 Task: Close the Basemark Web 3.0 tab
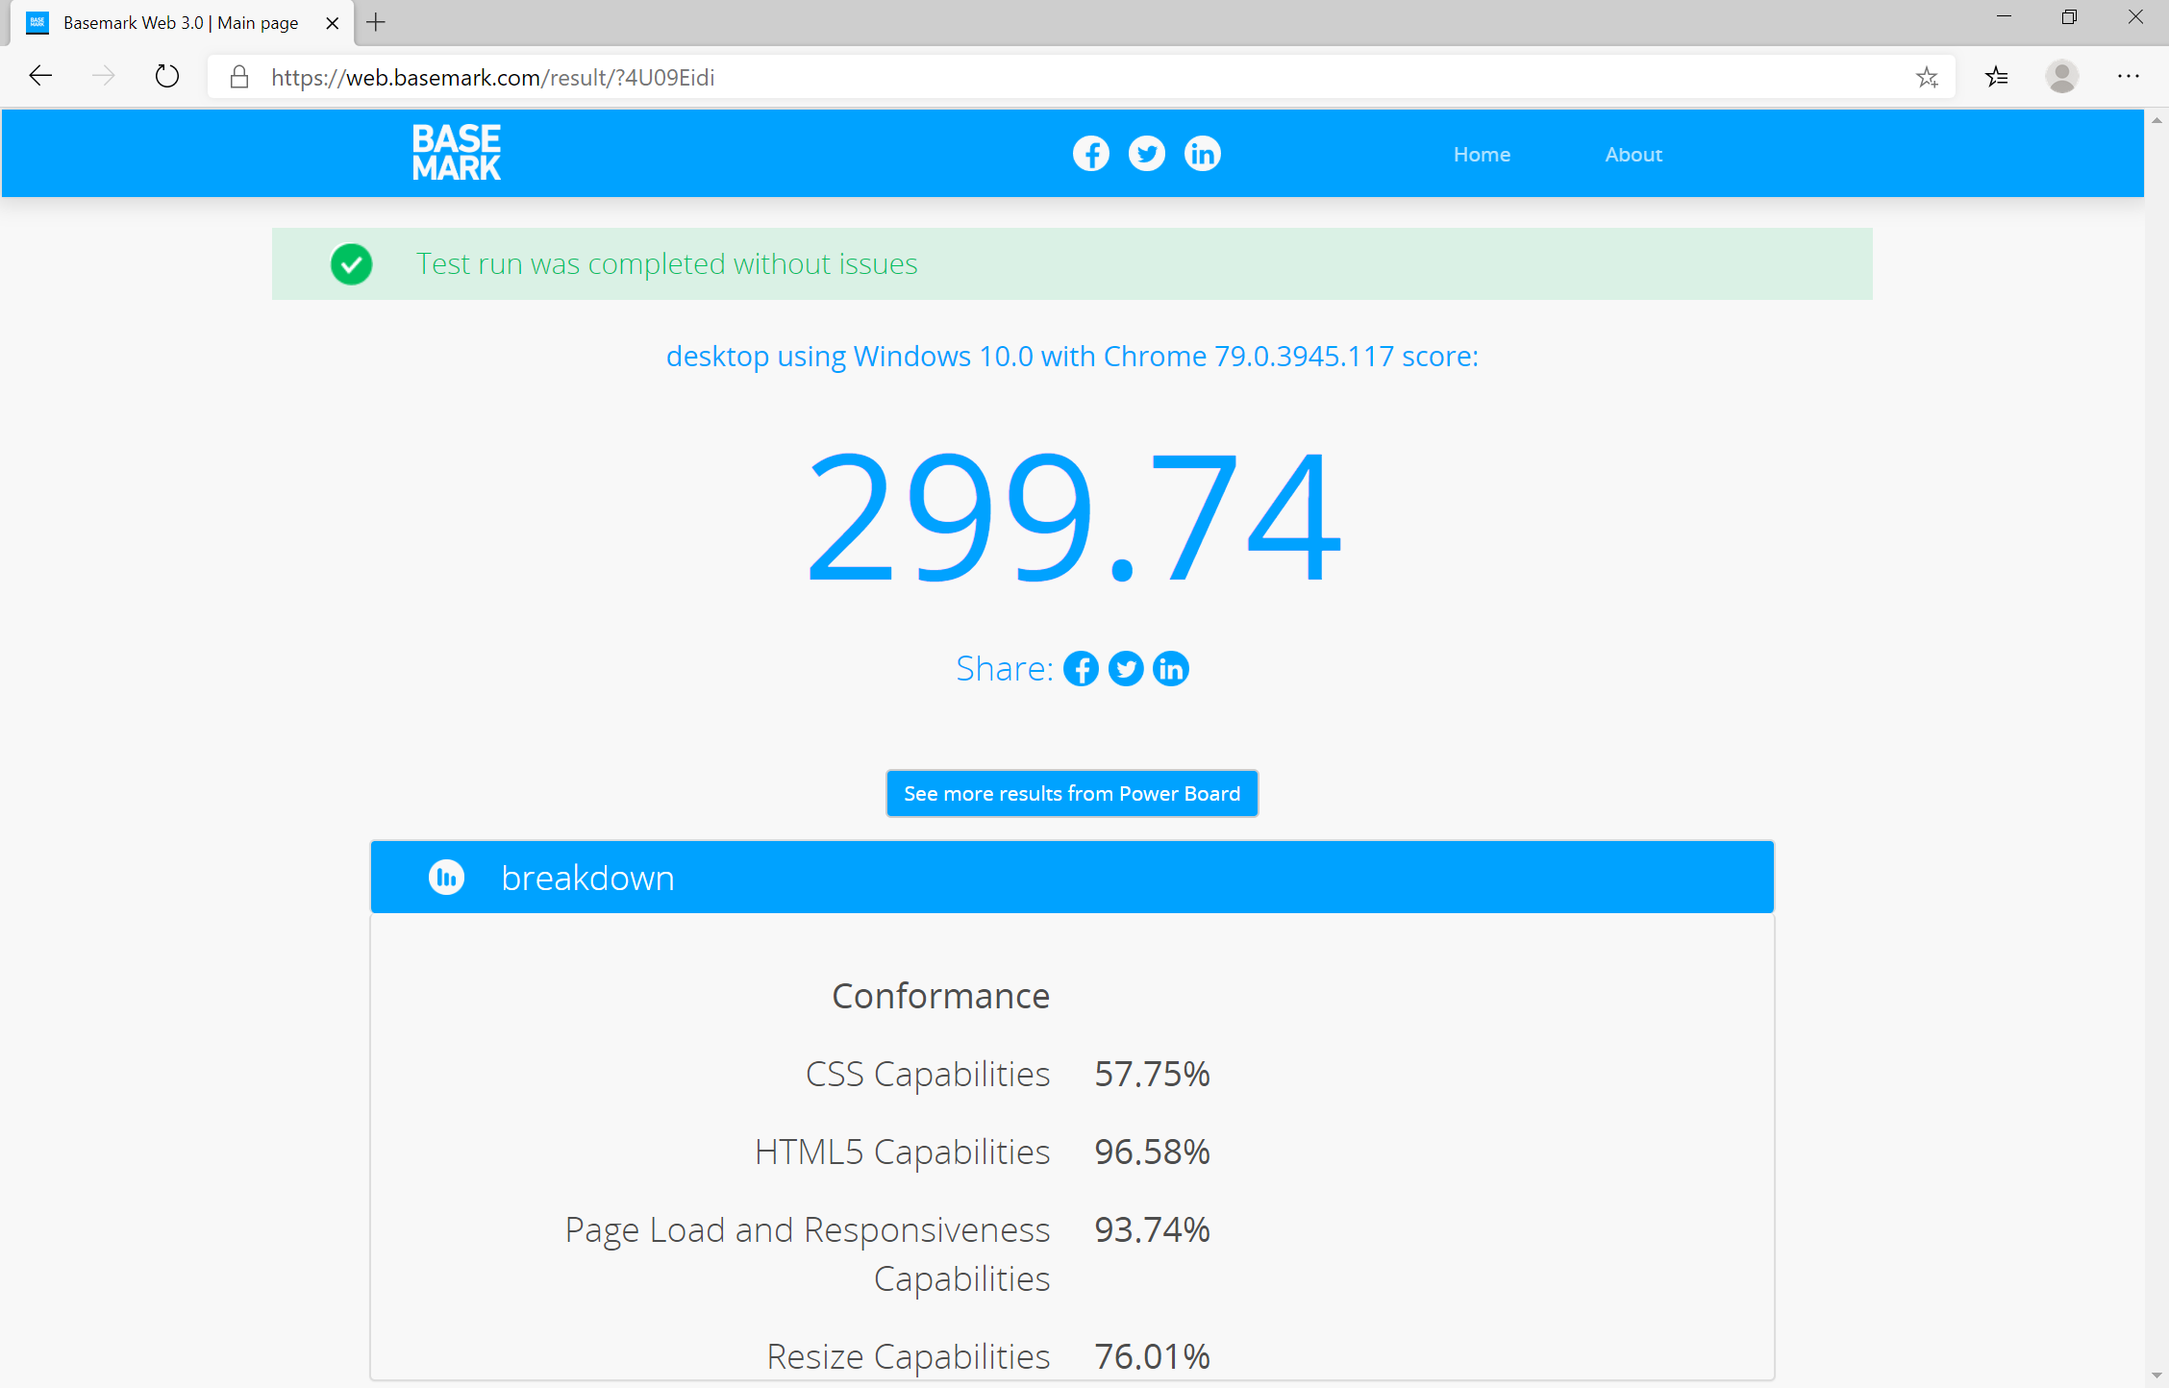coord(333,23)
